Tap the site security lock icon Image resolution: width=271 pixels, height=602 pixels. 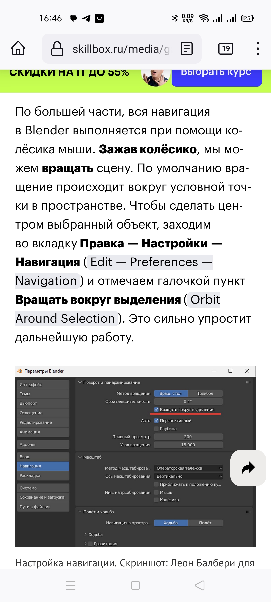coord(57,49)
